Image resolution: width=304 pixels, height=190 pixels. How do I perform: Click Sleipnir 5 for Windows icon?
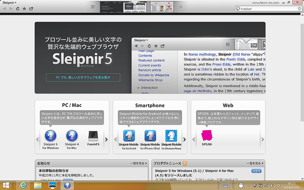pos(50,136)
